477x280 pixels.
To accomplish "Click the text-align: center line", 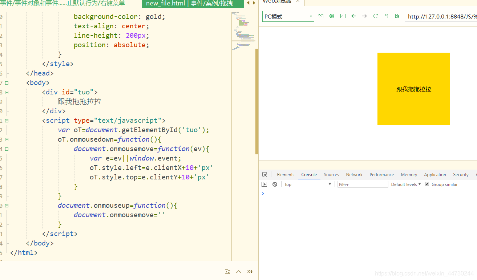I will point(112,26).
